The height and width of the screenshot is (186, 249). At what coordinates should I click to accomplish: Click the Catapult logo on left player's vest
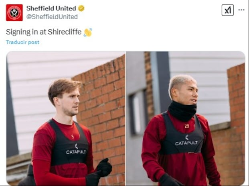click(76, 149)
